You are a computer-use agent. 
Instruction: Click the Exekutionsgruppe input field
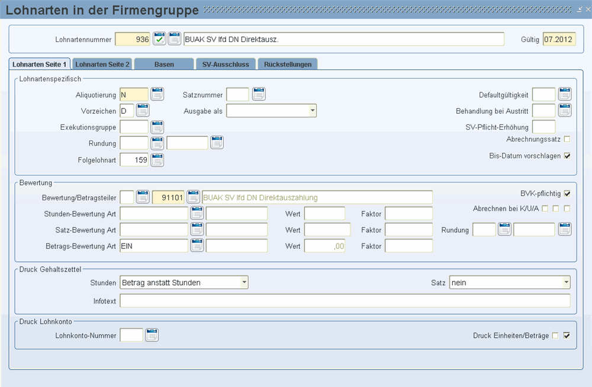134,127
